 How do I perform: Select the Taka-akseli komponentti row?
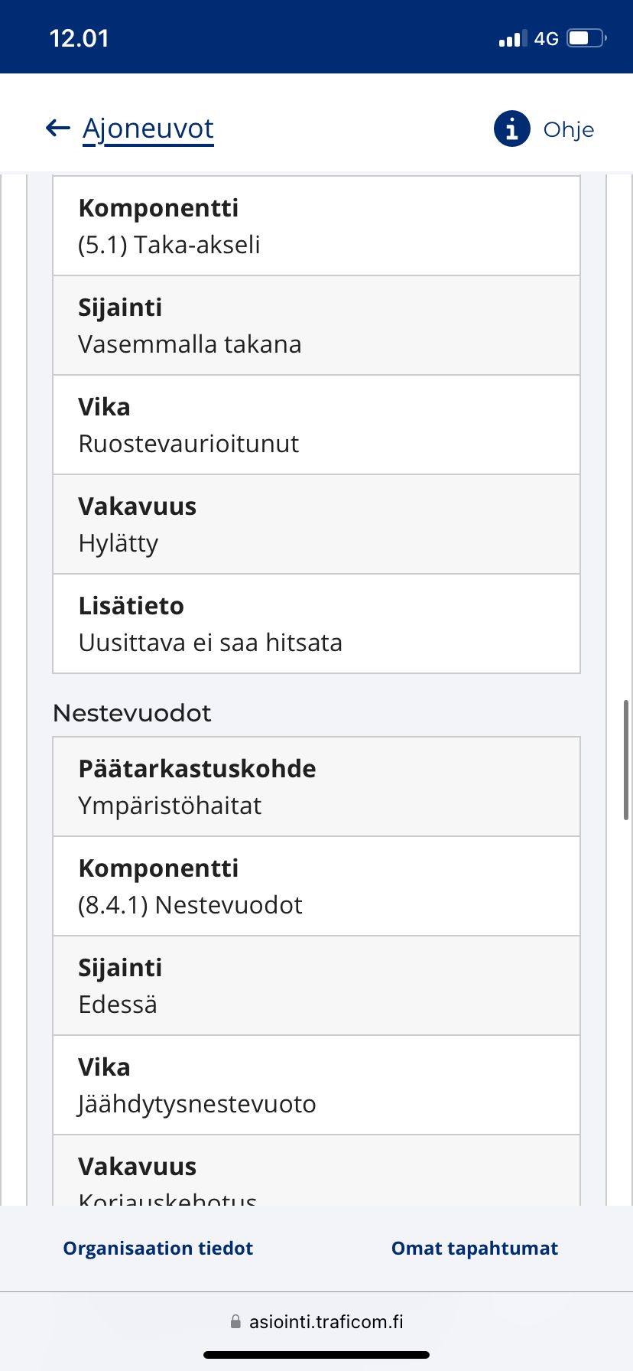(x=316, y=226)
